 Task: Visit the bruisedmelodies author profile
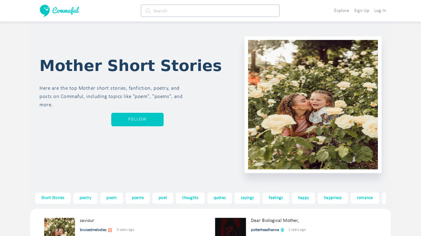(93, 230)
